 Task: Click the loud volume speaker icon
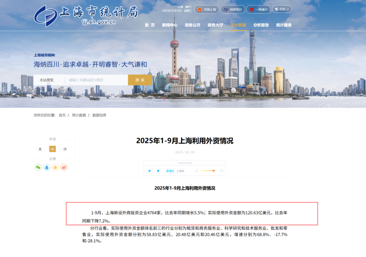click(221, 171)
